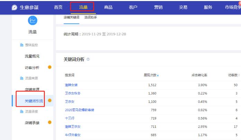Viewport: 241px width, 140px height.
Task: Click the 流量 chart icon in sidebar
Action: point(32,20)
